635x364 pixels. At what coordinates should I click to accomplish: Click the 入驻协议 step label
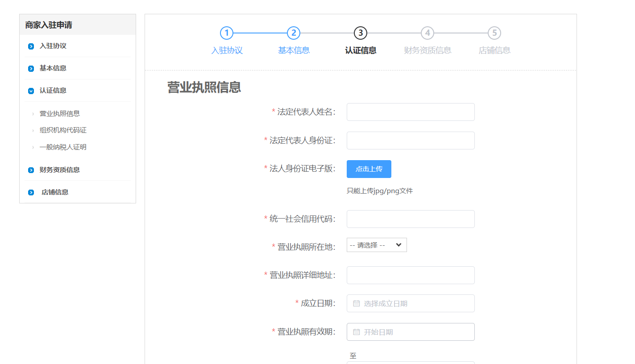[227, 50]
